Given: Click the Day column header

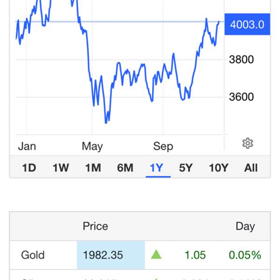Looking at the screenshot, I should (x=245, y=226).
